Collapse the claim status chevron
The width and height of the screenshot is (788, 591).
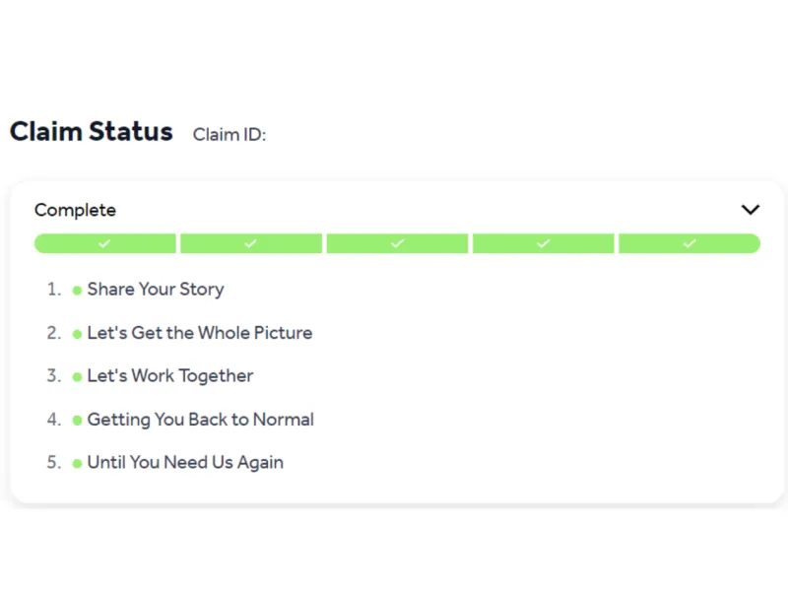(751, 210)
